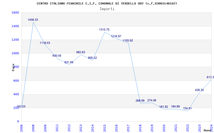Click the 400 y-axis tick label
This screenshot has height=133, width=214.
tap(16, 94)
